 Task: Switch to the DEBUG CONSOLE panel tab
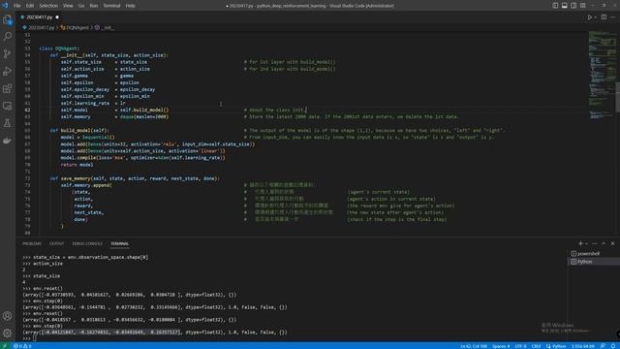pos(87,243)
